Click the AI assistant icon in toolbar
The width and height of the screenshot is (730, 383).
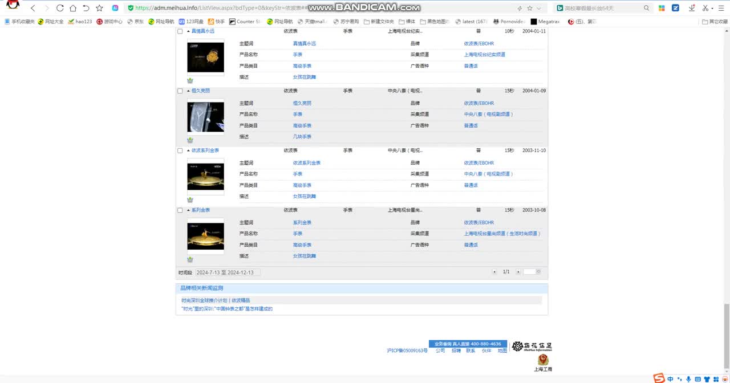pyautogui.click(x=115, y=8)
